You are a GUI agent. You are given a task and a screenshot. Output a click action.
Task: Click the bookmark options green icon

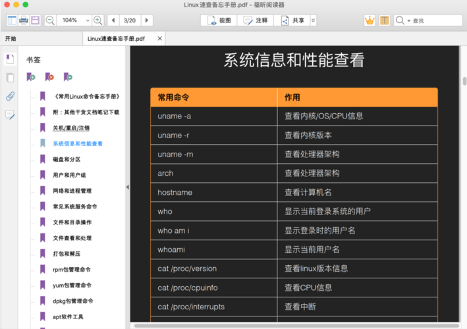[x=68, y=77]
